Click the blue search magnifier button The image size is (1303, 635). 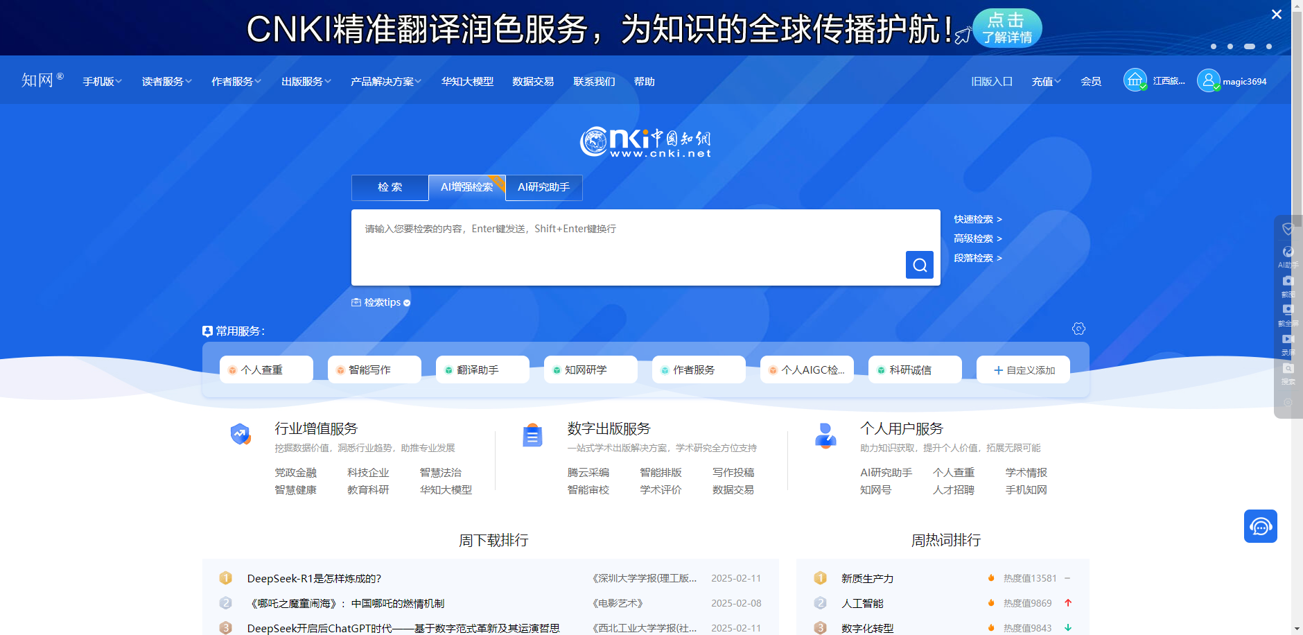coord(919,265)
